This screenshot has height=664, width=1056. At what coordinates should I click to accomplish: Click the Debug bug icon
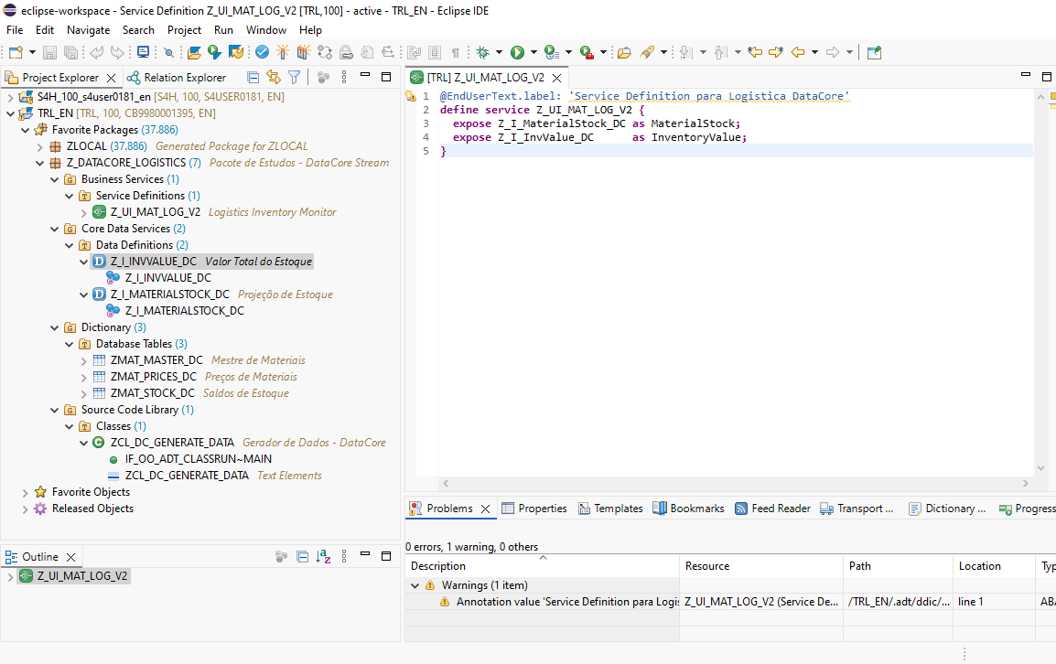point(482,53)
